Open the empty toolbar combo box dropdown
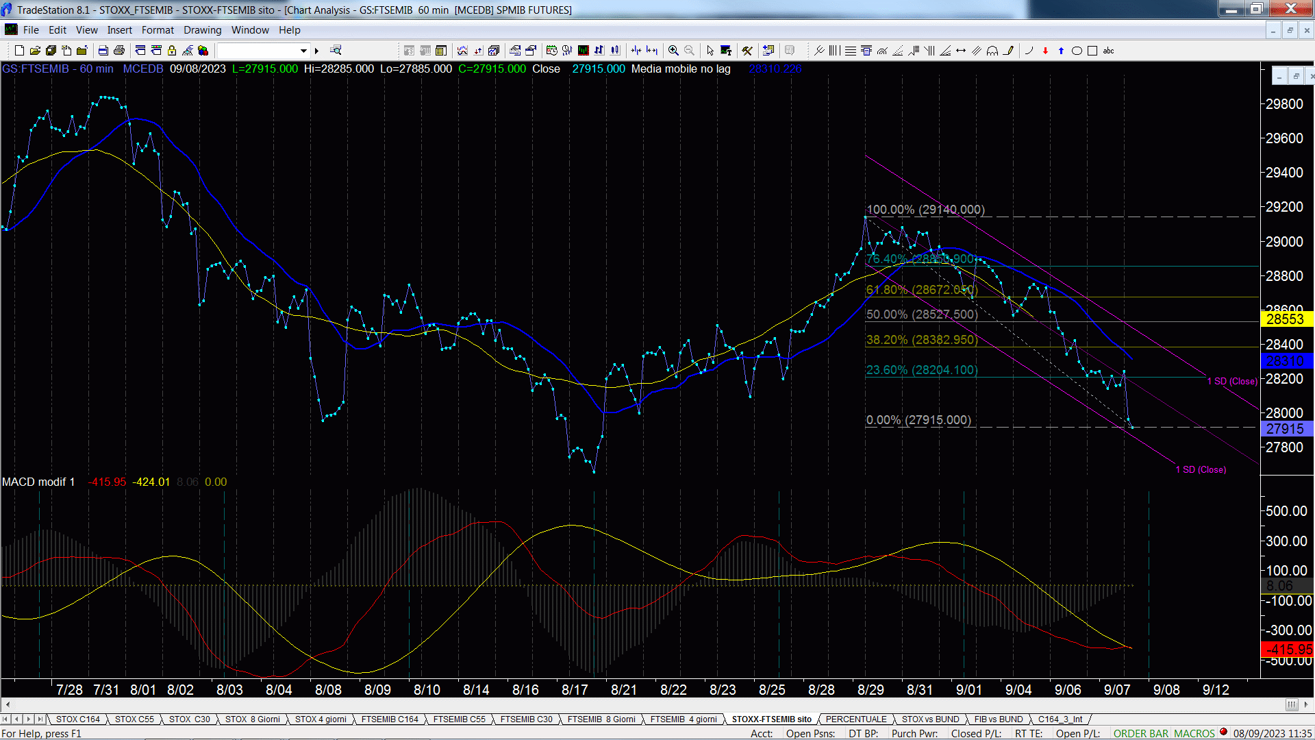 [x=303, y=51]
